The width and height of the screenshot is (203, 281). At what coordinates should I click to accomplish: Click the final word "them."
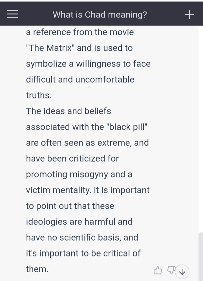(x=37, y=269)
